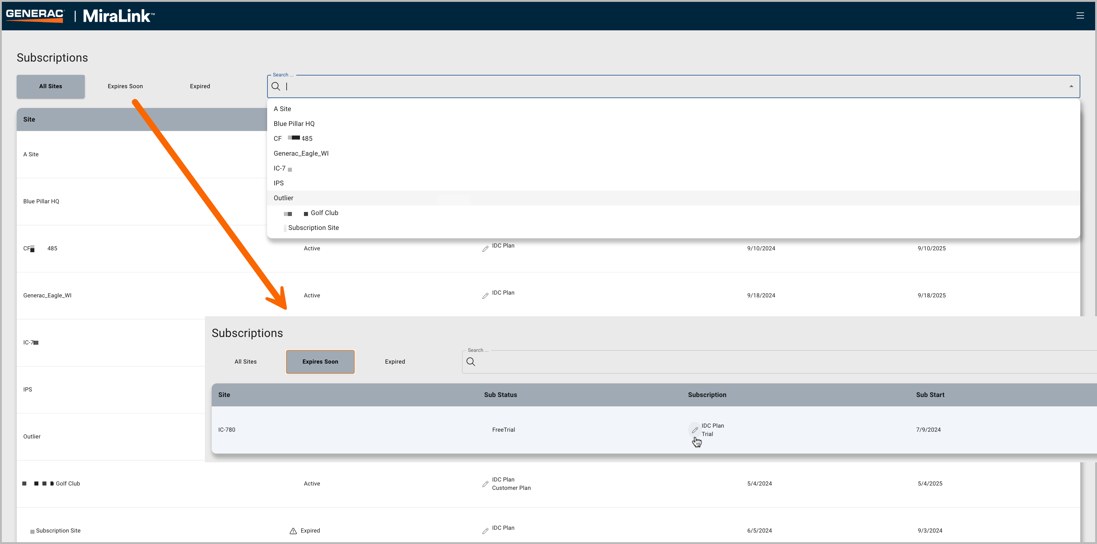Click the 5/4/2024 start date

pyautogui.click(x=759, y=484)
